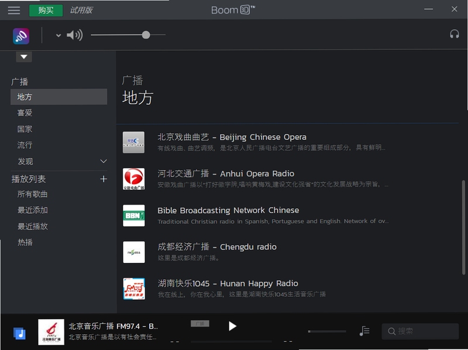Click the blue music note icon in player bar

(19, 333)
